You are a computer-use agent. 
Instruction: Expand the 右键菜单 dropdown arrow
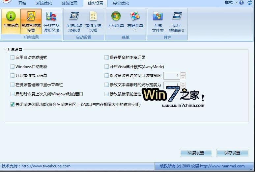tap(135, 30)
